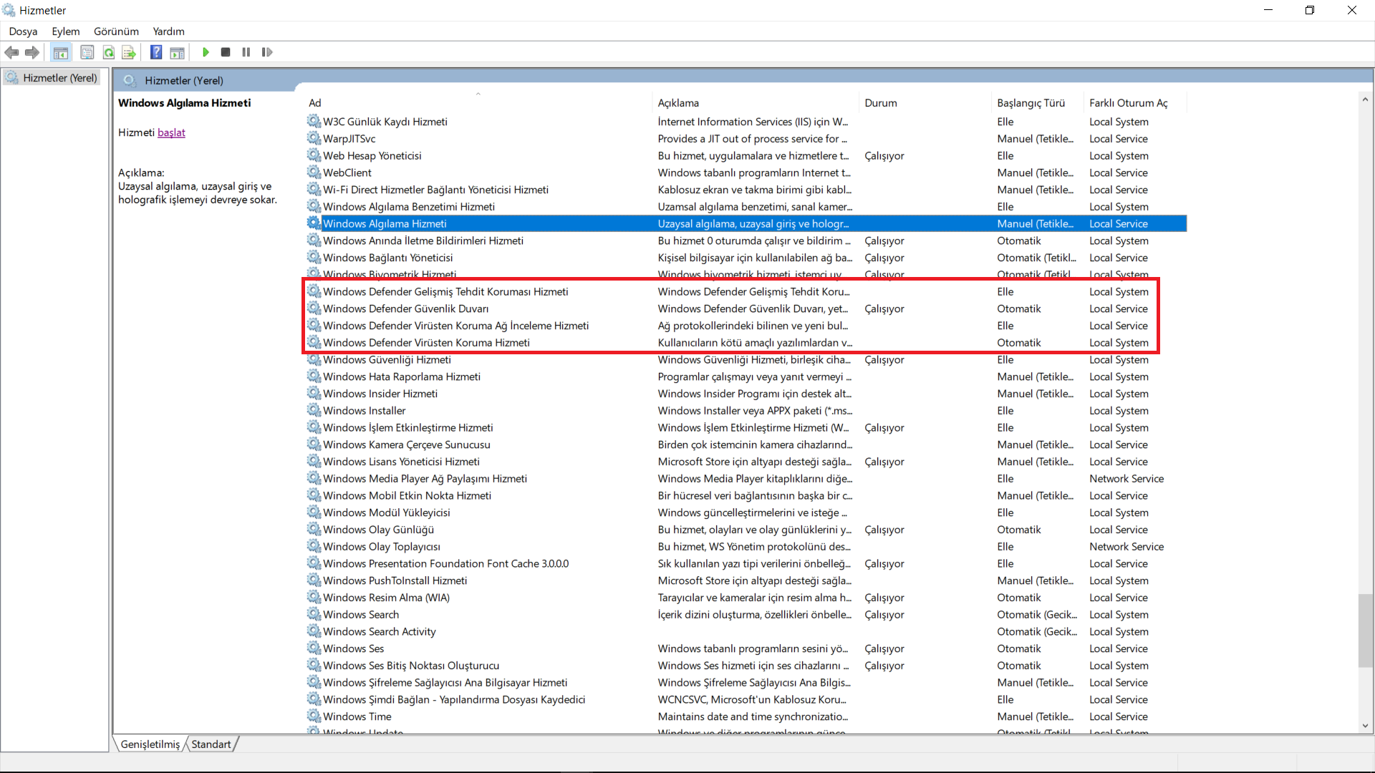The height and width of the screenshot is (773, 1375).
Task: Click gear icon beside Windows Insider Hizmeti
Action: [x=314, y=394]
